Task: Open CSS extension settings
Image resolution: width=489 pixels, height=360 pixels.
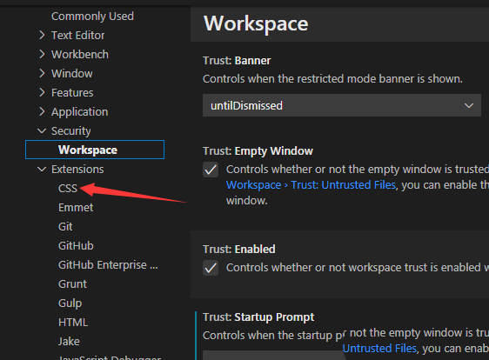Action: click(x=68, y=188)
